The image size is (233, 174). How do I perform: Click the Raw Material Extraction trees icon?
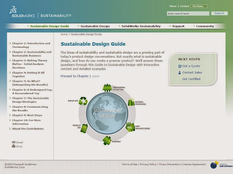[x=107, y=88]
